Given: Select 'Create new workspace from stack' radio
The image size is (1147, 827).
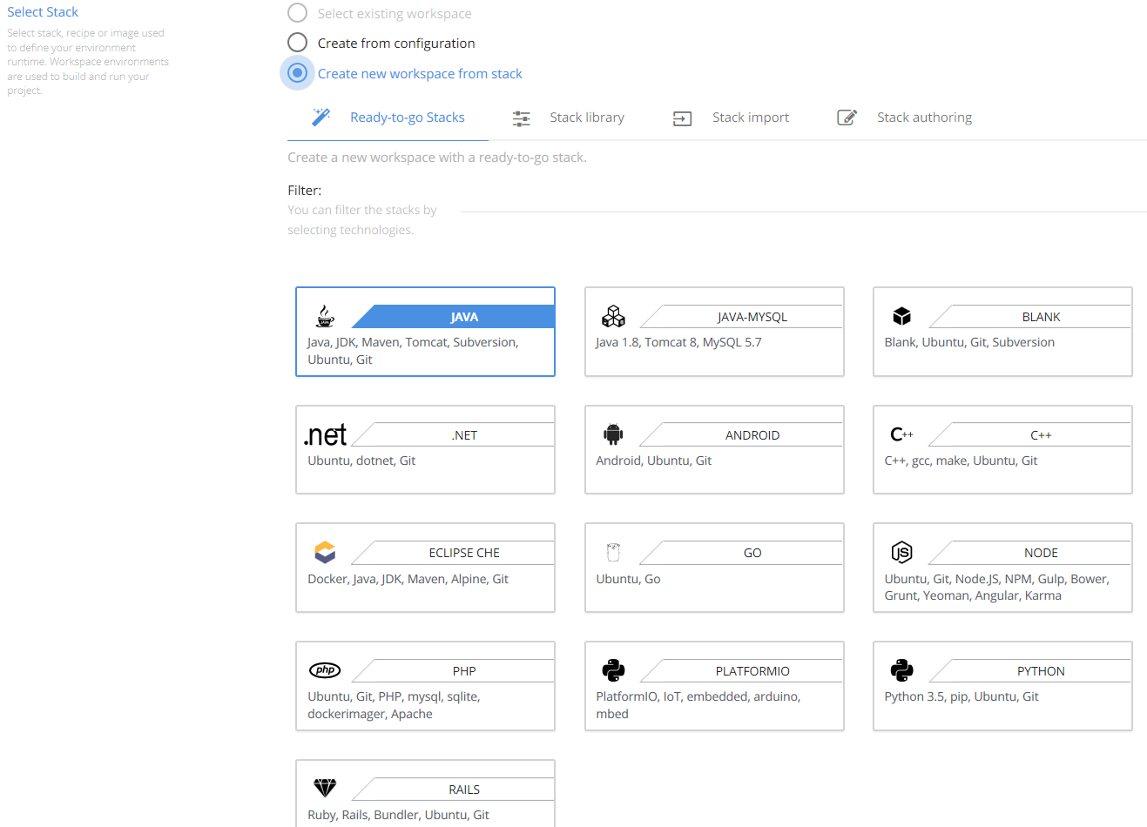Looking at the screenshot, I should pyautogui.click(x=298, y=73).
